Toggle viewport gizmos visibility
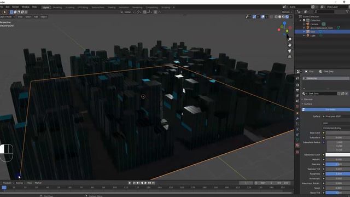 coord(254,17)
